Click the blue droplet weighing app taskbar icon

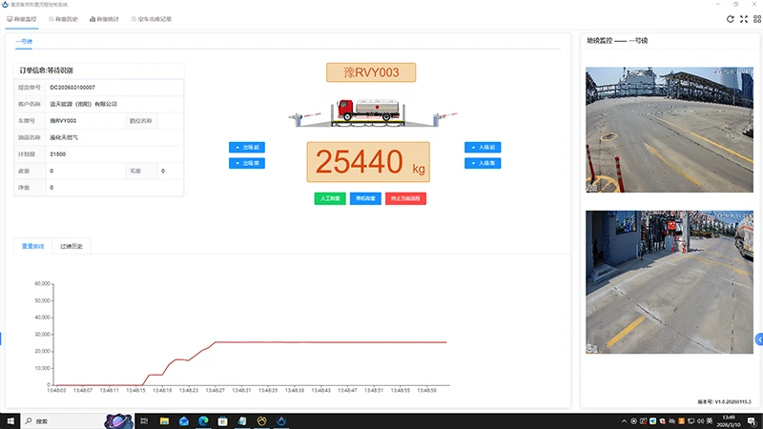280,421
